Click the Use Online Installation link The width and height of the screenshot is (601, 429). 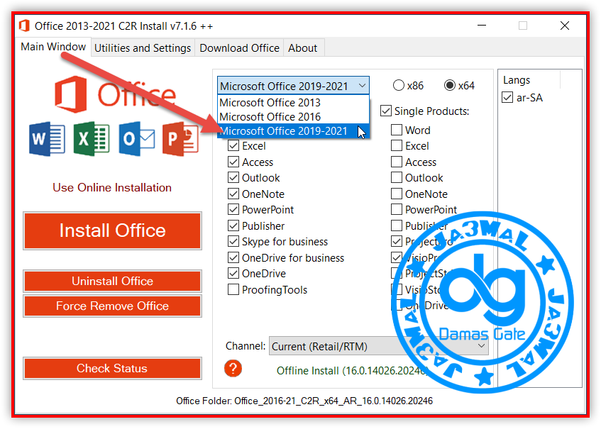pos(112,187)
